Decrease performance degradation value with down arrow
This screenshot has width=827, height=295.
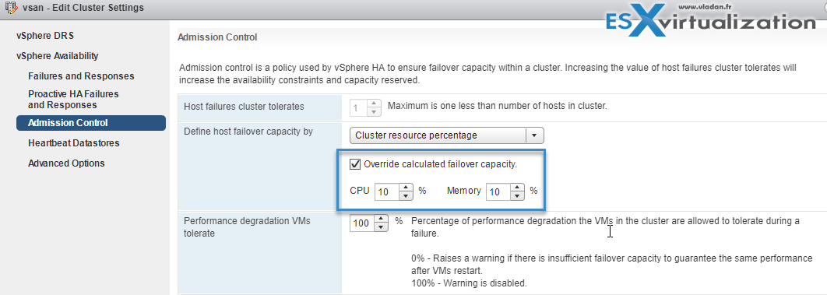click(380, 227)
